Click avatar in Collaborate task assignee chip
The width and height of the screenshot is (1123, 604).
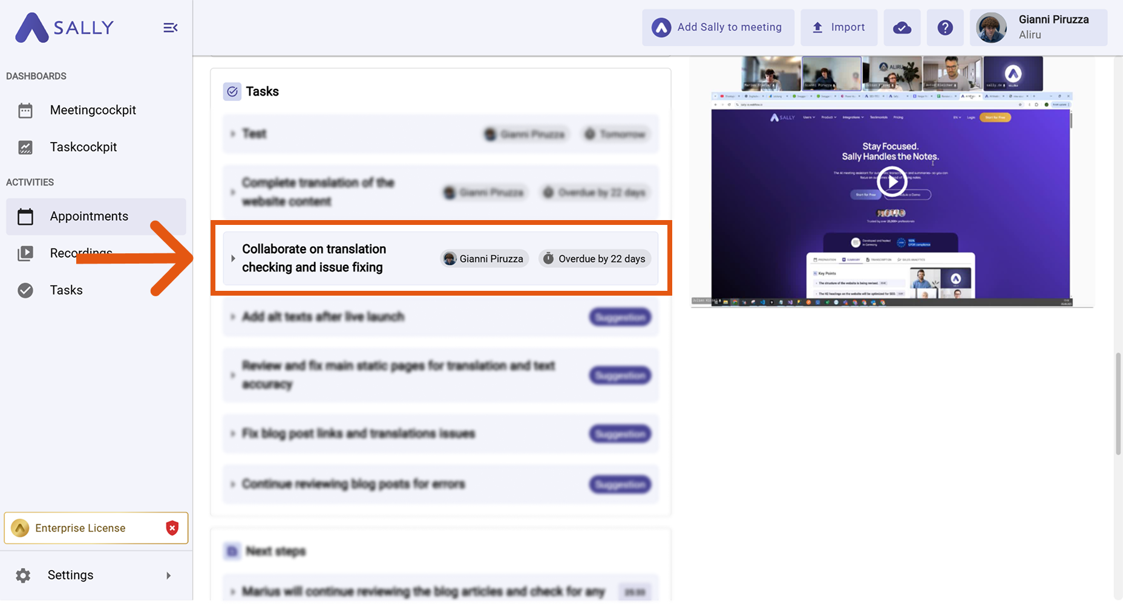coord(450,259)
